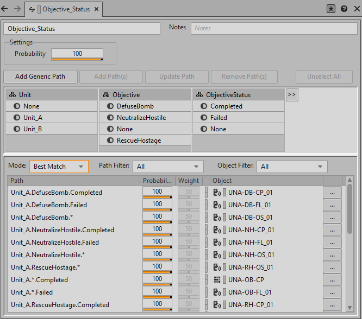
Task: Click the voice icon for UNA-DB-CP_01
Action: pos(217,192)
